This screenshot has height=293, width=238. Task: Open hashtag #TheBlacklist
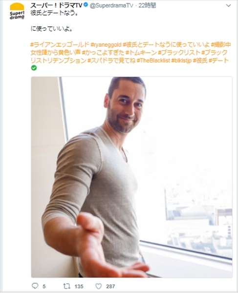(x=153, y=61)
